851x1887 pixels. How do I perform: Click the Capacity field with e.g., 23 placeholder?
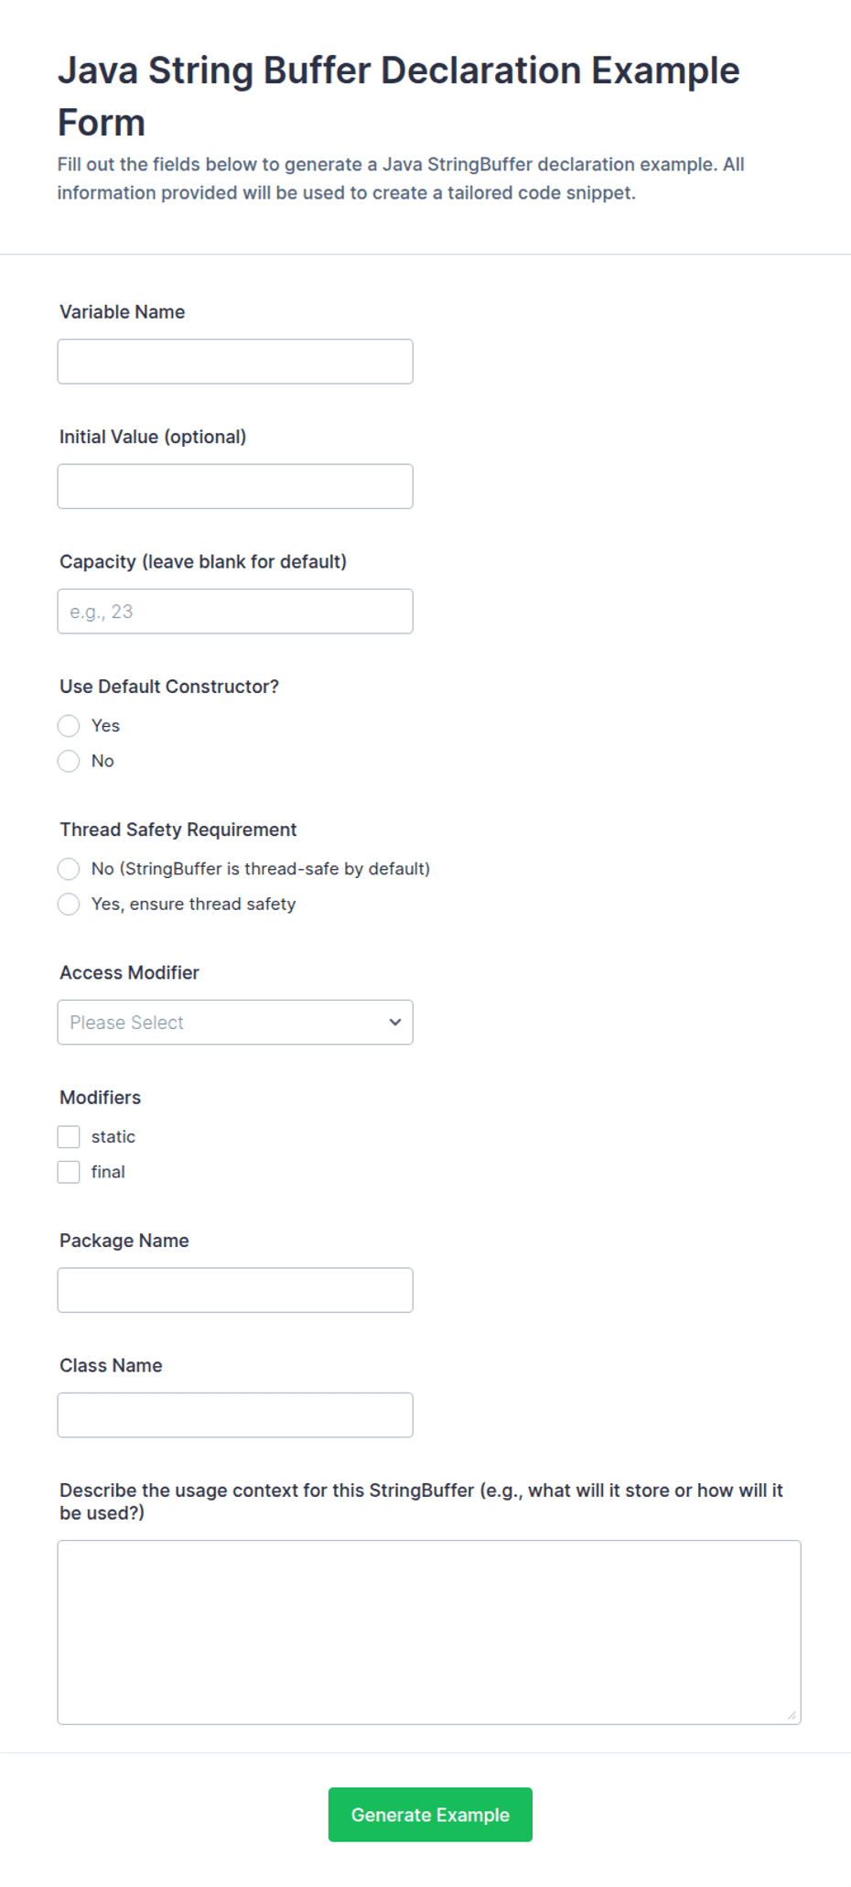(235, 611)
